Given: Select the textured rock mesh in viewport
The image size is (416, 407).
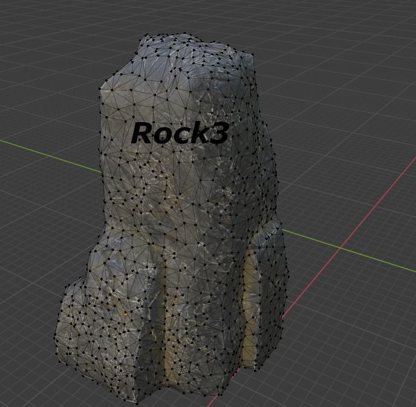Looking at the screenshot, I should [172, 218].
